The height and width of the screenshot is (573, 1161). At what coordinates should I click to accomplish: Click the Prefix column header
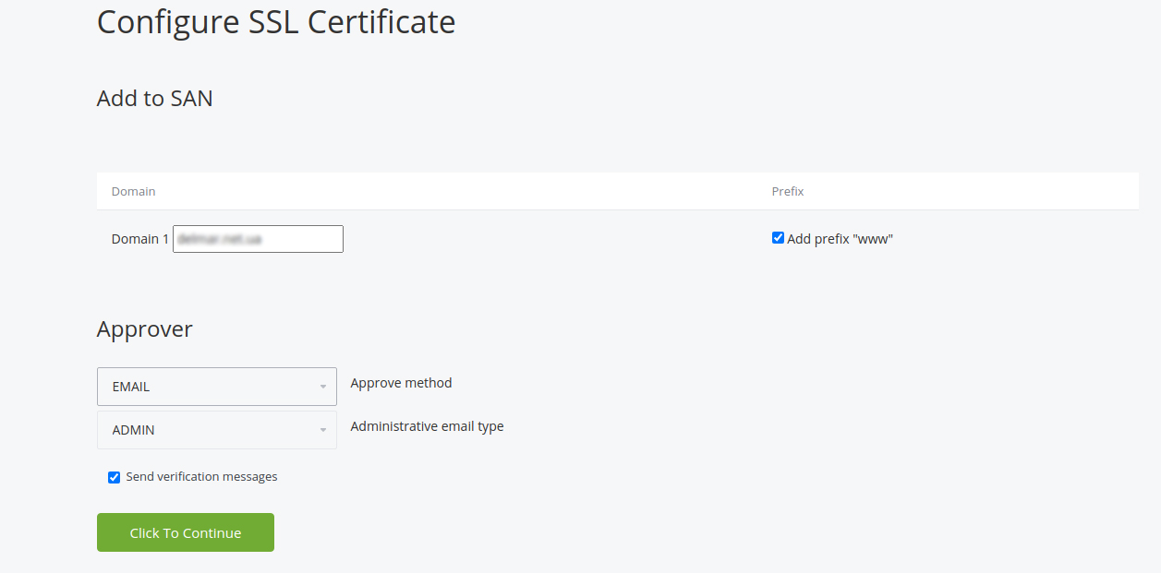tap(788, 191)
